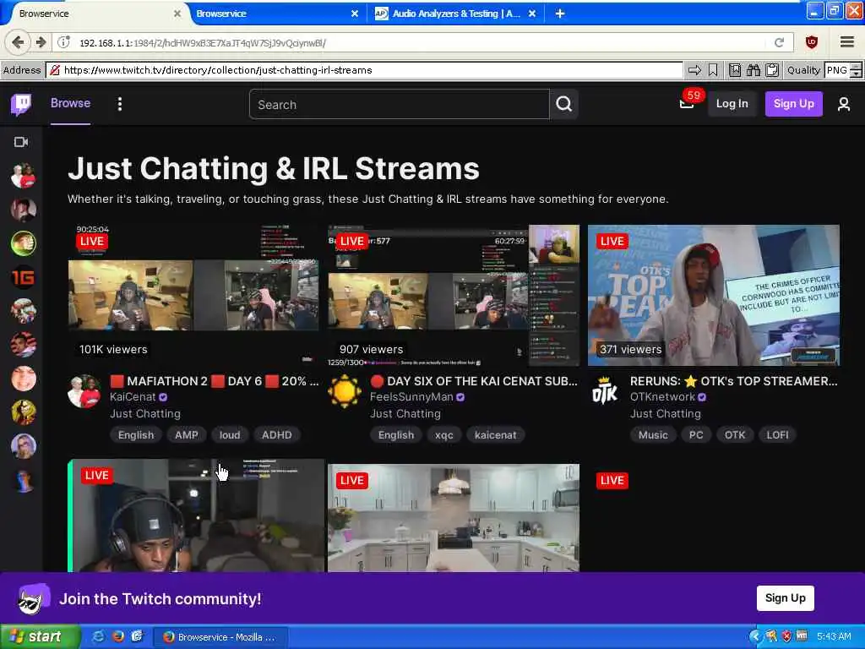The width and height of the screenshot is (865, 649).
Task: Click the binoculars find icon
Action: coord(753,70)
